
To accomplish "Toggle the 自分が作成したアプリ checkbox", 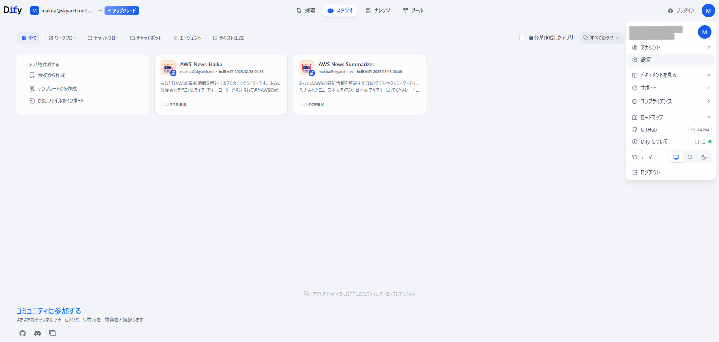I will (522, 38).
